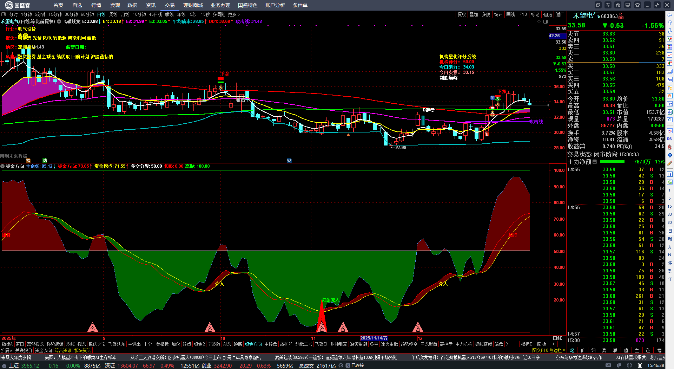Viewport: 674px width, 369px height.
Task: Click the 多股 button
Action: point(486,14)
